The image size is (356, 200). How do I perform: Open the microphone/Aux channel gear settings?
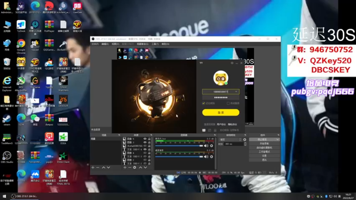pos(212,146)
